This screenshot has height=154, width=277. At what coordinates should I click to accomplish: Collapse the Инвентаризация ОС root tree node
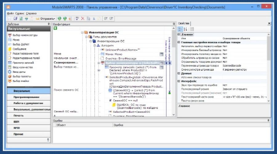tap(82, 33)
